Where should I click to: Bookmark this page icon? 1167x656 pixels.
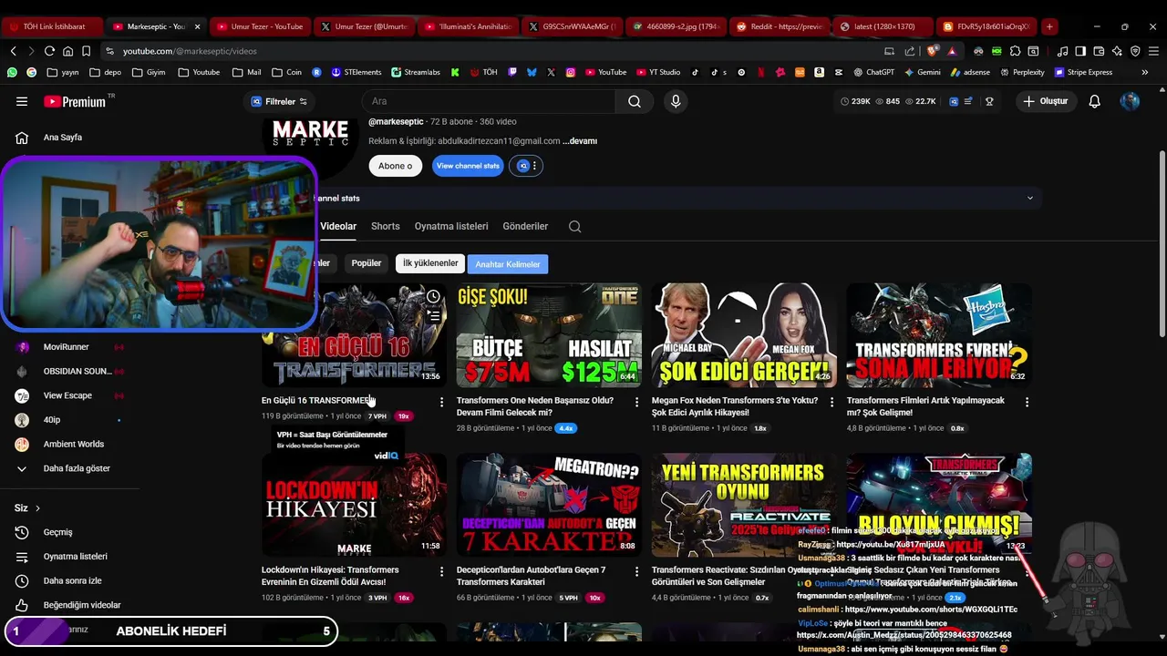point(86,51)
